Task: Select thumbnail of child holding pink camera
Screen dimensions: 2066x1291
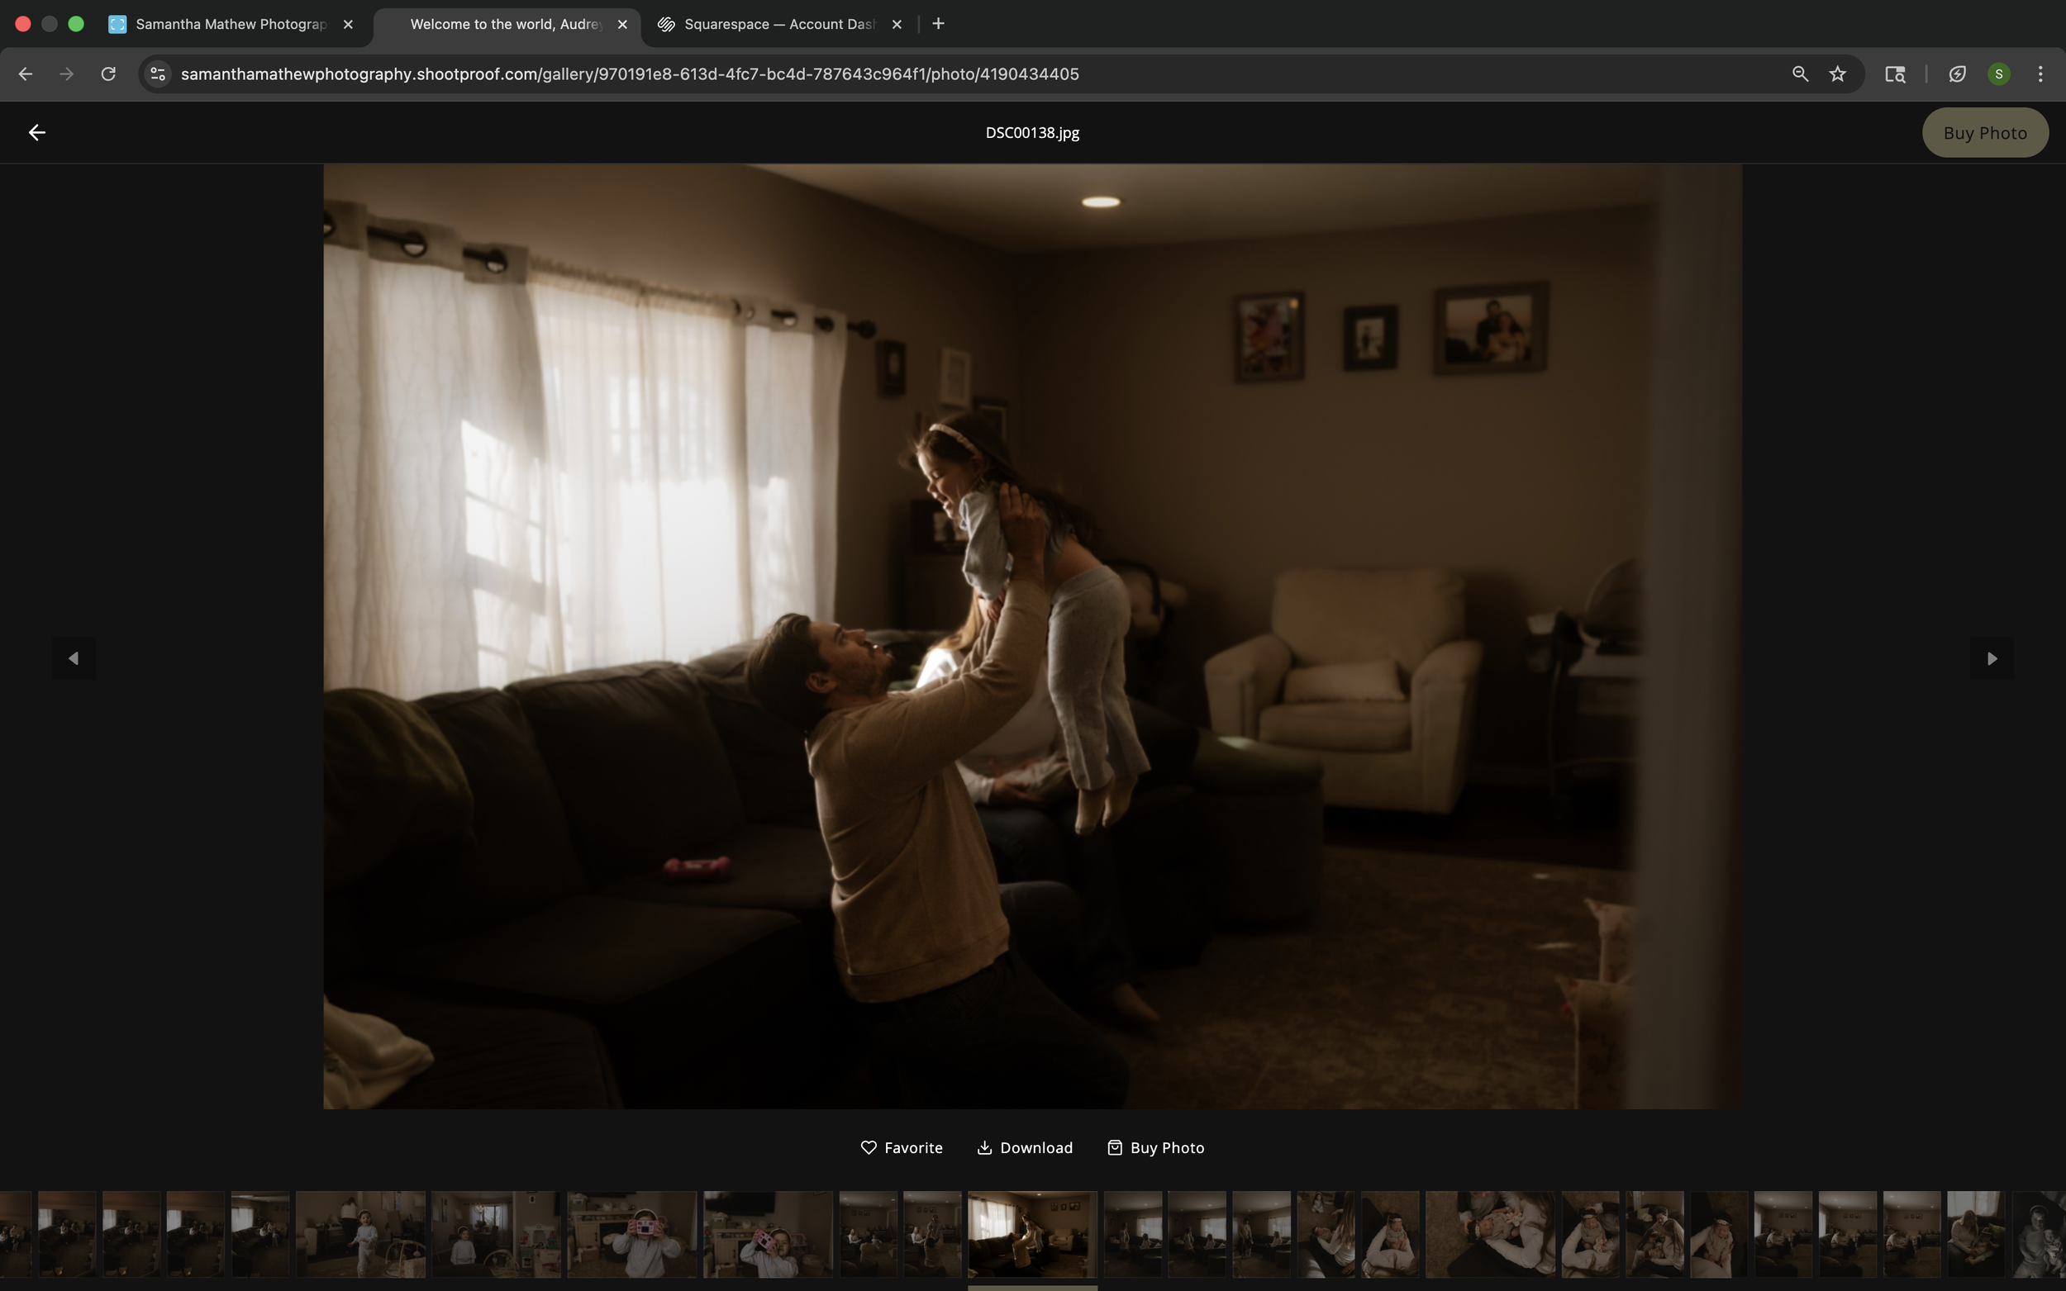Action: pos(632,1235)
